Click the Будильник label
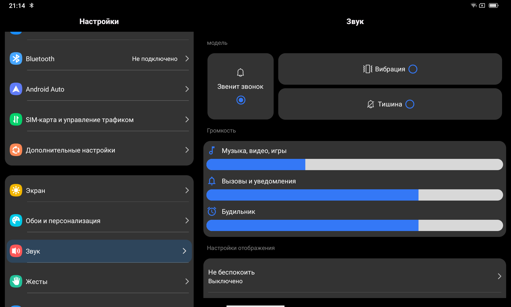Screen dimensions: 511x307 point(238,212)
